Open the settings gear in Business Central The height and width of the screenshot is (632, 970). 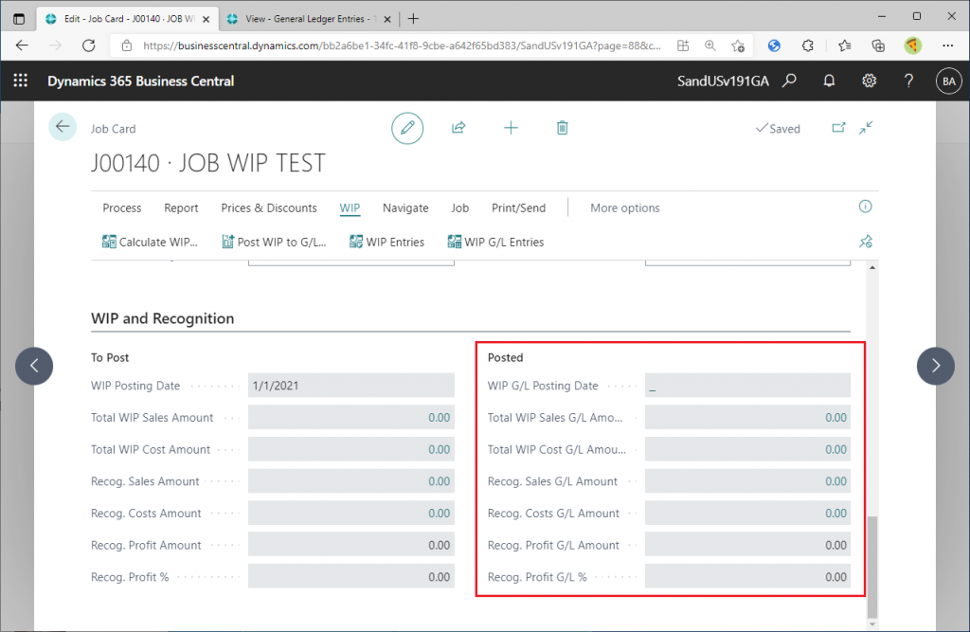[x=870, y=81]
